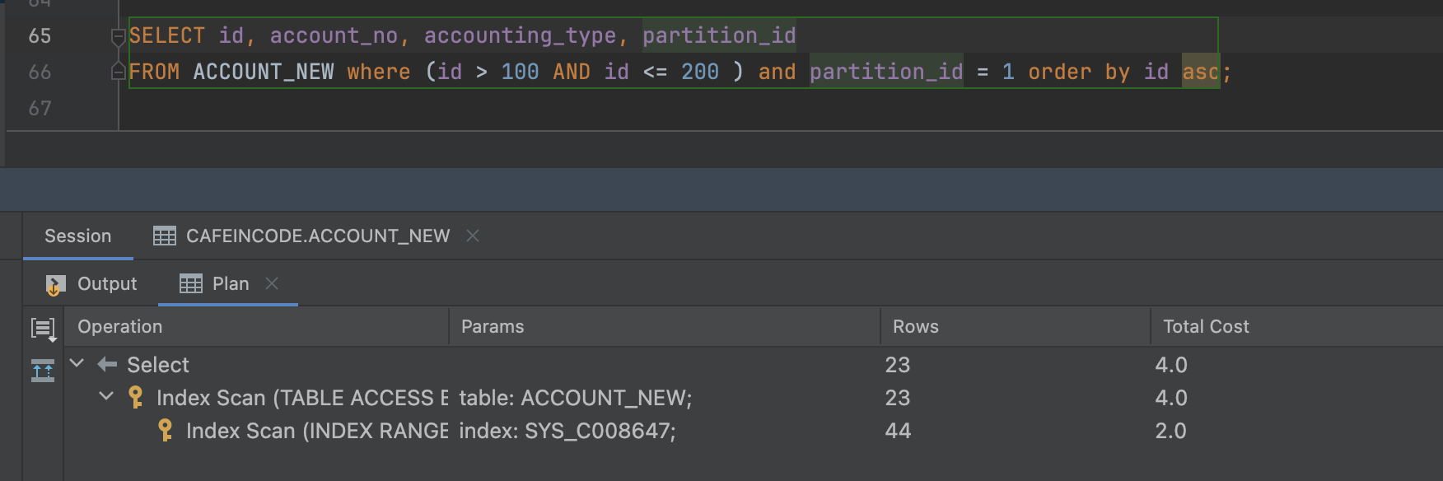
Task: Collapse the Select node in plan tree
Action: coord(77,363)
